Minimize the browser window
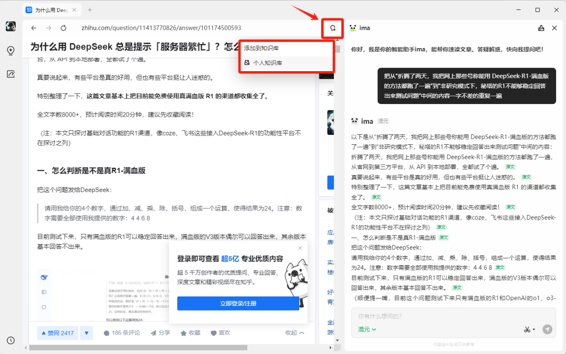This screenshot has height=354, width=566. [x=519, y=10]
